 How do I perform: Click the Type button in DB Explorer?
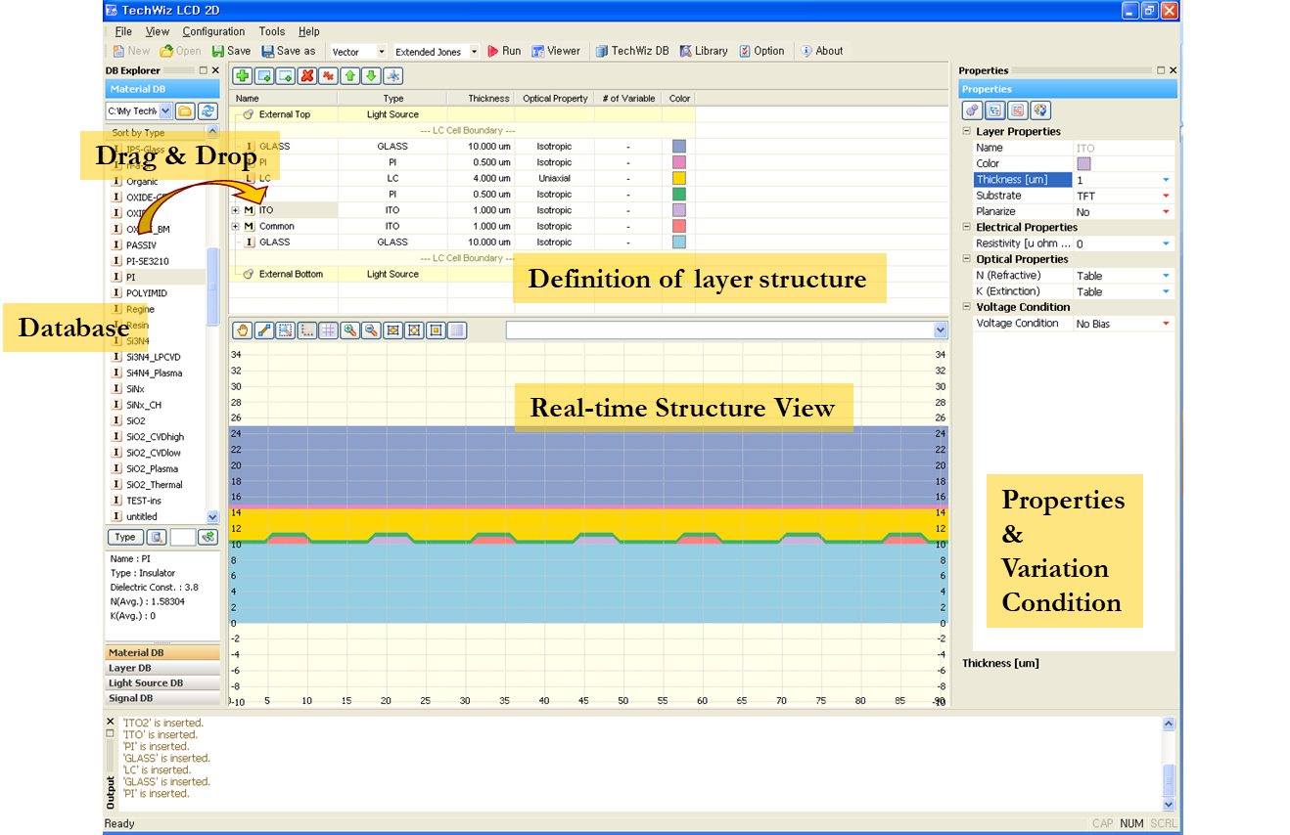click(x=125, y=537)
